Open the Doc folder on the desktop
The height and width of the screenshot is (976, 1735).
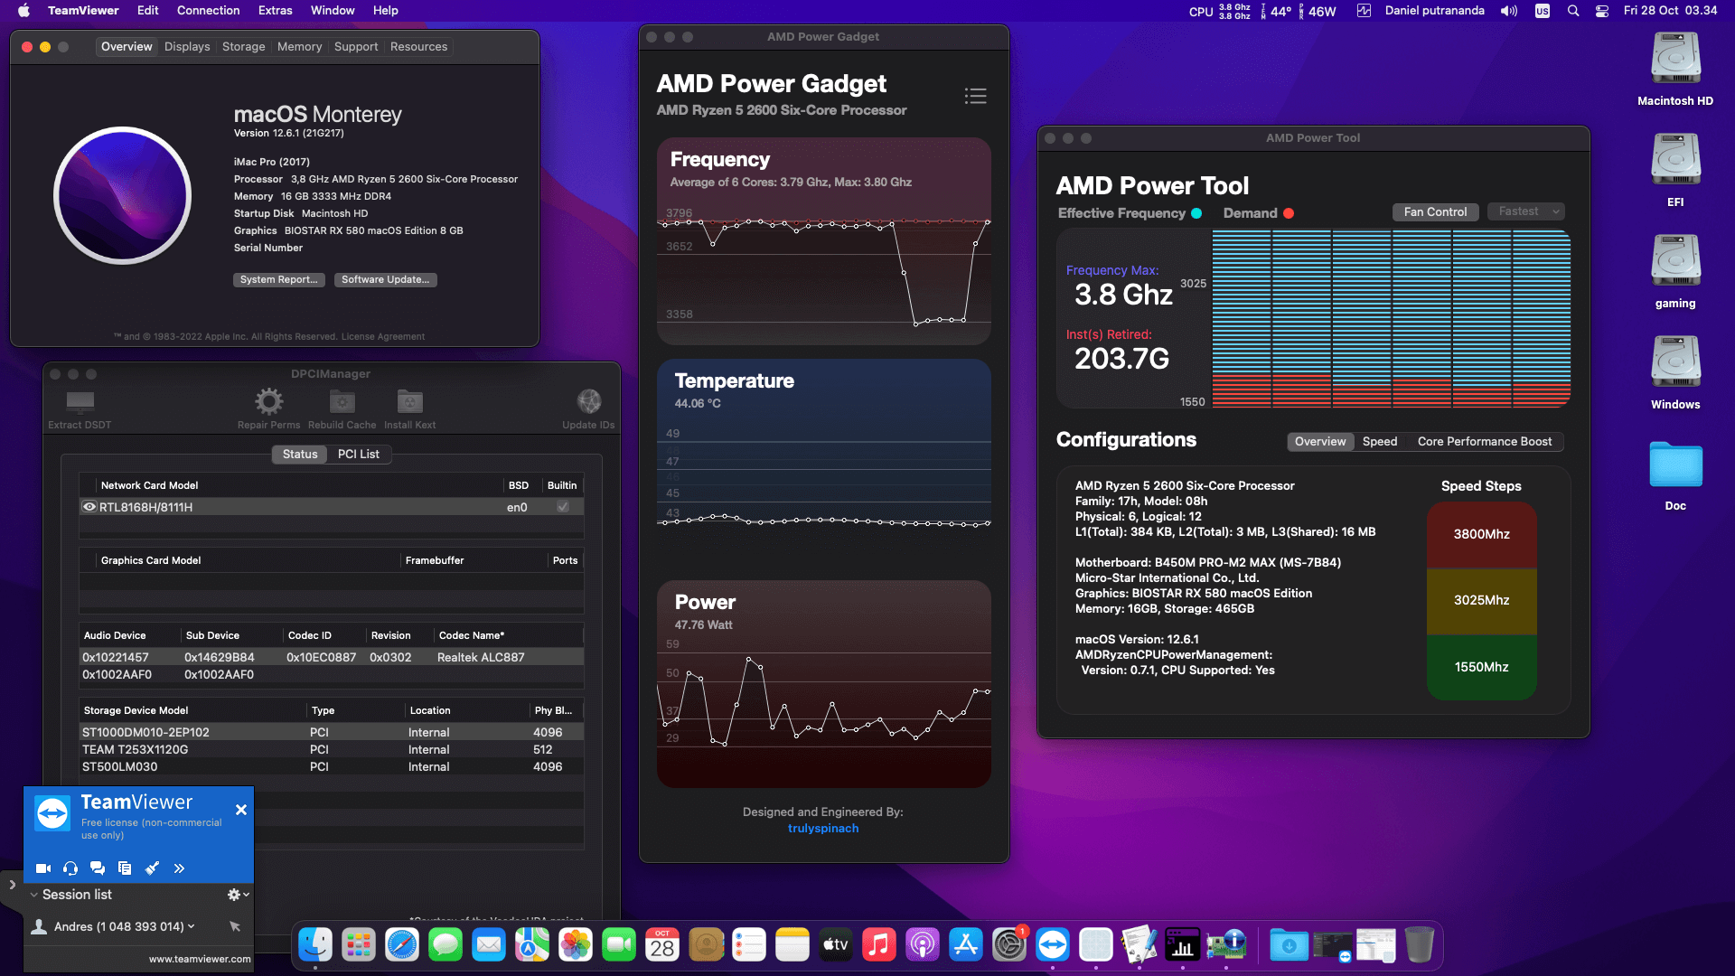coord(1675,476)
